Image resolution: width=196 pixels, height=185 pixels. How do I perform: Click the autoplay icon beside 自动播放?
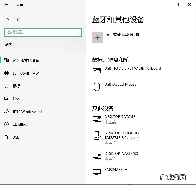pos(6,124)
